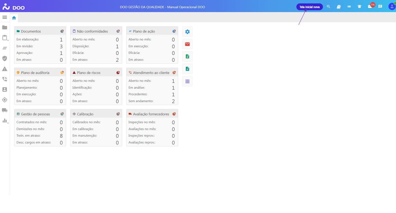396x213 pixels.
Task: Open the search magnifier in header
Action: [328, 6]
